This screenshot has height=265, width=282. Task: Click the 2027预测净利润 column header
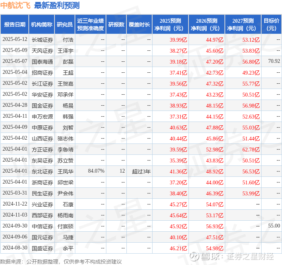point(243,25)
